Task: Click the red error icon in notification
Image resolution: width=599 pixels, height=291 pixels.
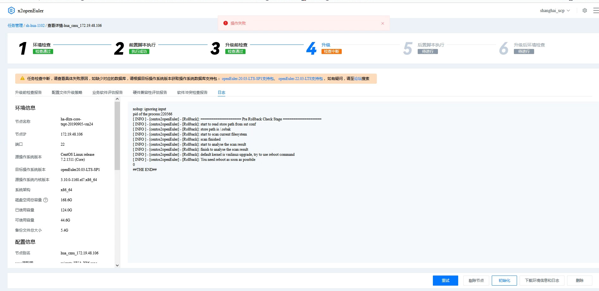Action: point(226,23)
